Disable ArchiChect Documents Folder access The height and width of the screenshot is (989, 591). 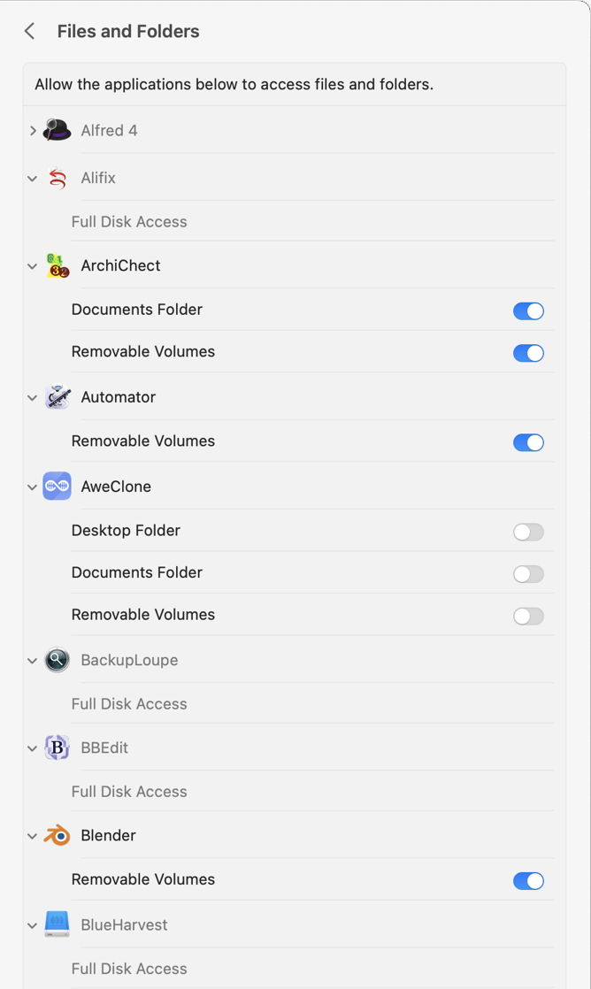528,310
